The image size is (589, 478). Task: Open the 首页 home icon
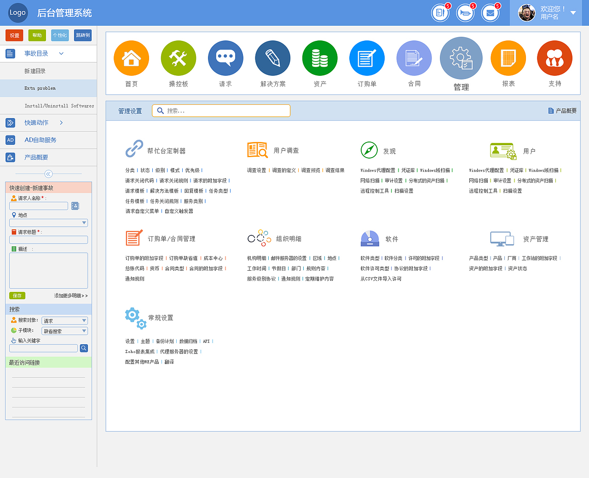131,58
